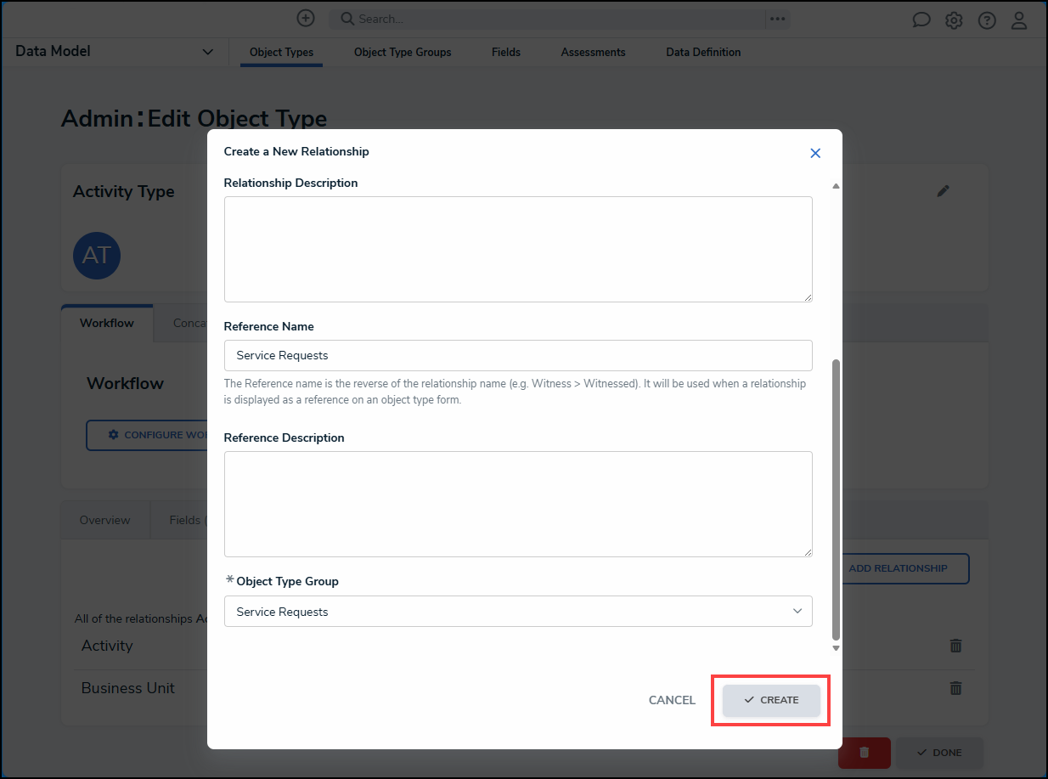Click the search magnifier icon

(347, 19)
